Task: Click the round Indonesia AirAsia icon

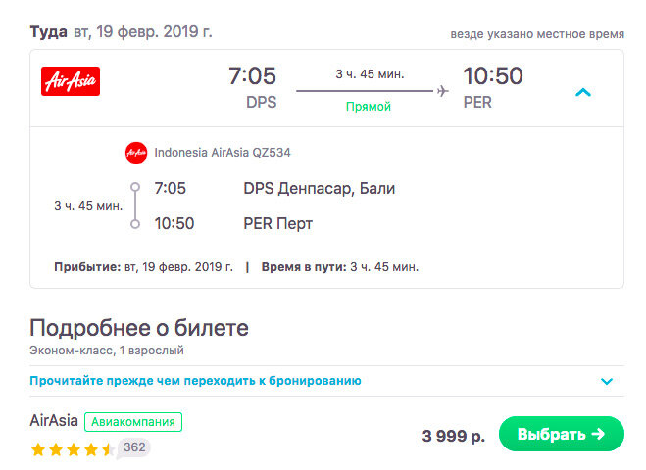Action: coord(136,153)
